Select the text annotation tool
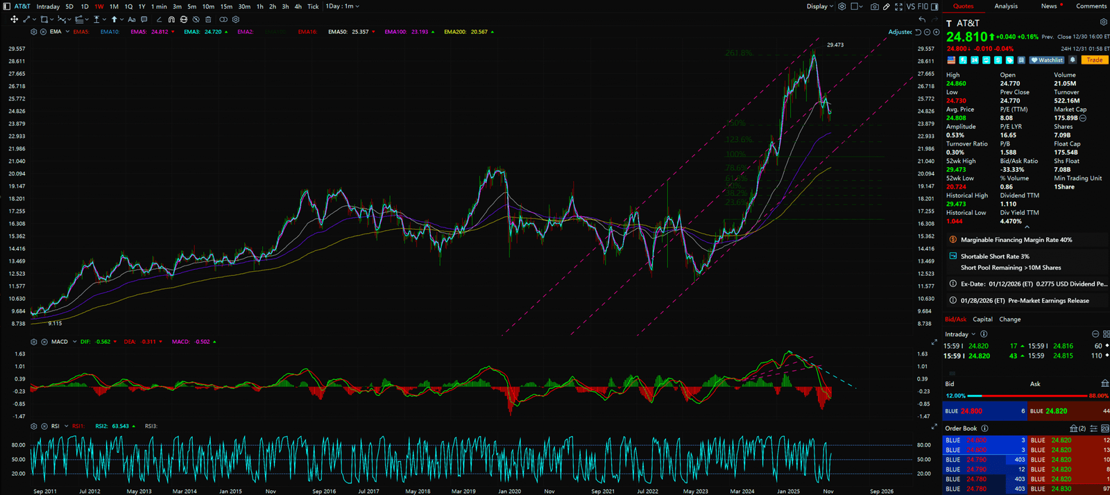1110x495 pixels. click(131, 19)
